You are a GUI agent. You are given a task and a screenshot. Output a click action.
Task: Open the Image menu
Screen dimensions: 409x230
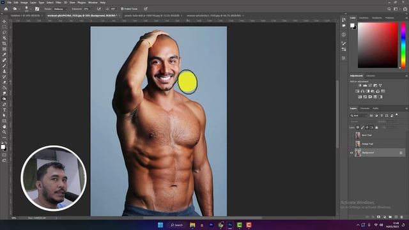point(24,3)
